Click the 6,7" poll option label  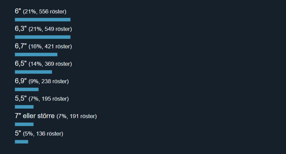pyautogui.click(x=21, y=46)
